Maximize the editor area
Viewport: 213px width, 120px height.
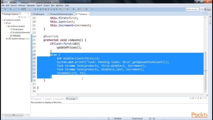206,13
